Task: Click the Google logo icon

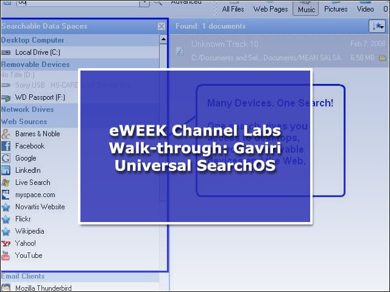Action: click(x=5, y=158)
